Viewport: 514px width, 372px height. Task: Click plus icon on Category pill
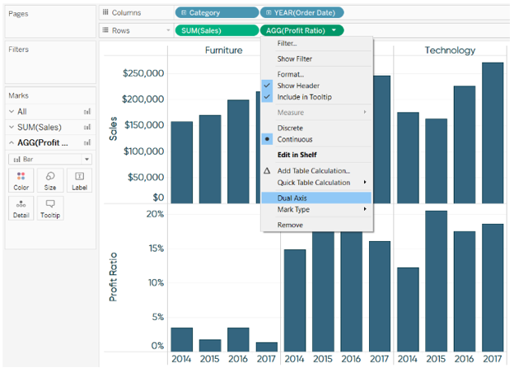tap(184, 12)
